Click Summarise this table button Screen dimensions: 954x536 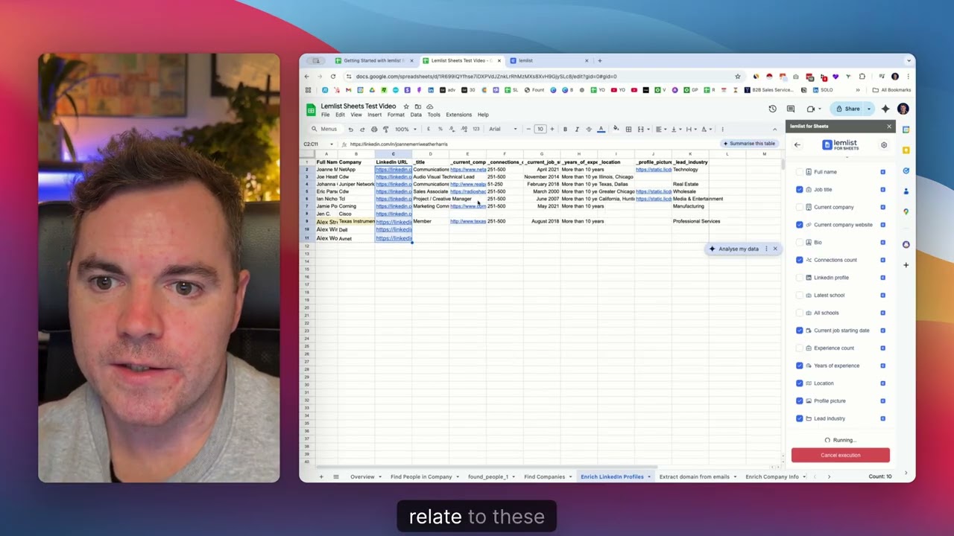pyautogui.click(x=750, y=144)
